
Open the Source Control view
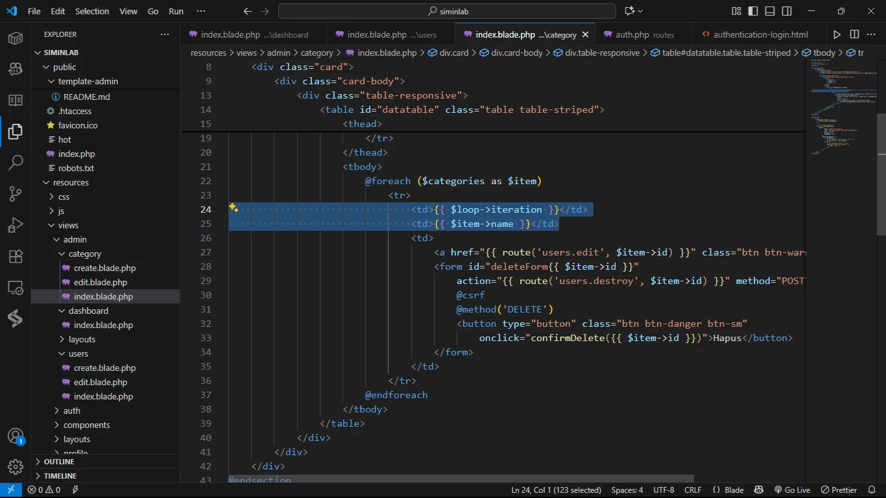tap(16, 193)
